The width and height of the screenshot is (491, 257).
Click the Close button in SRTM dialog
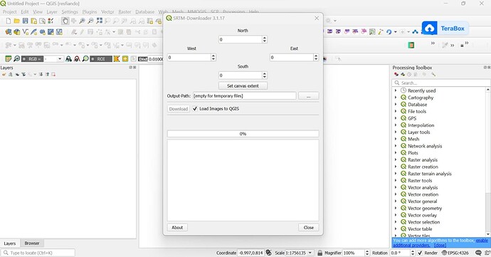[x=308, y=228]
